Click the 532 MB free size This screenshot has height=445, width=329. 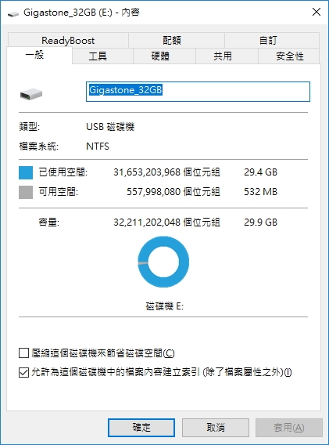(x=260, y=192)
